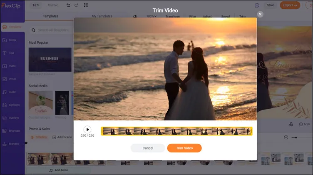The image size is (313, 175).
Task: Click the Save button
Action: tap(270, 5)
